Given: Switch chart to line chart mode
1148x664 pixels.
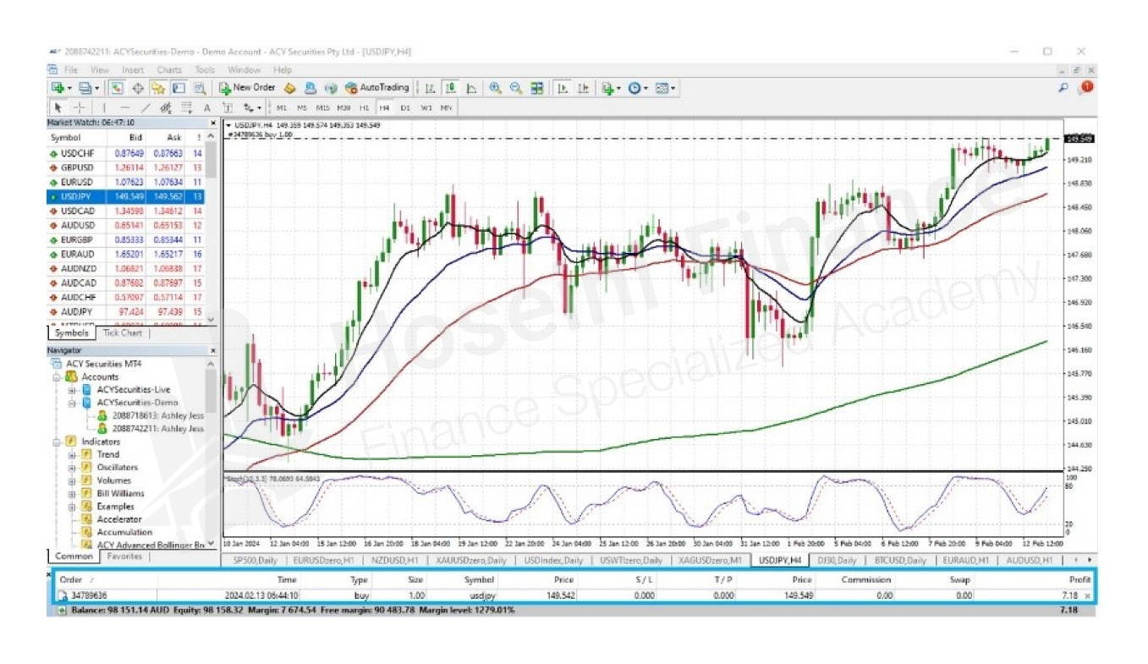Looking at the screenshot, I should point(471,87).
